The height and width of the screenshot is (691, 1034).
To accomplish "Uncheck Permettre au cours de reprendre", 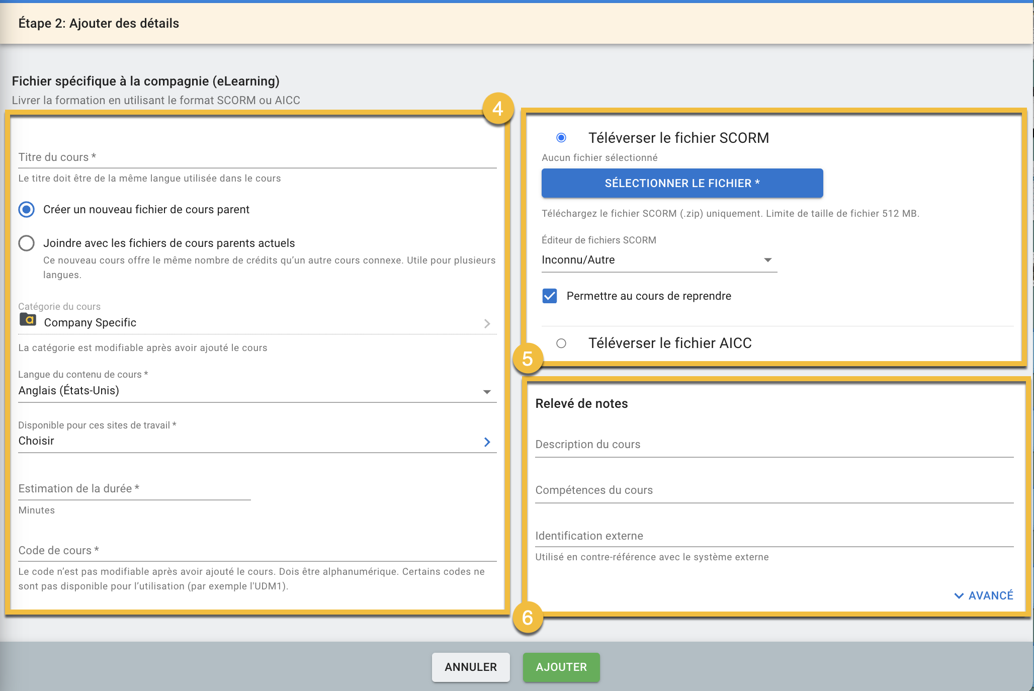I will click(550, 296).
